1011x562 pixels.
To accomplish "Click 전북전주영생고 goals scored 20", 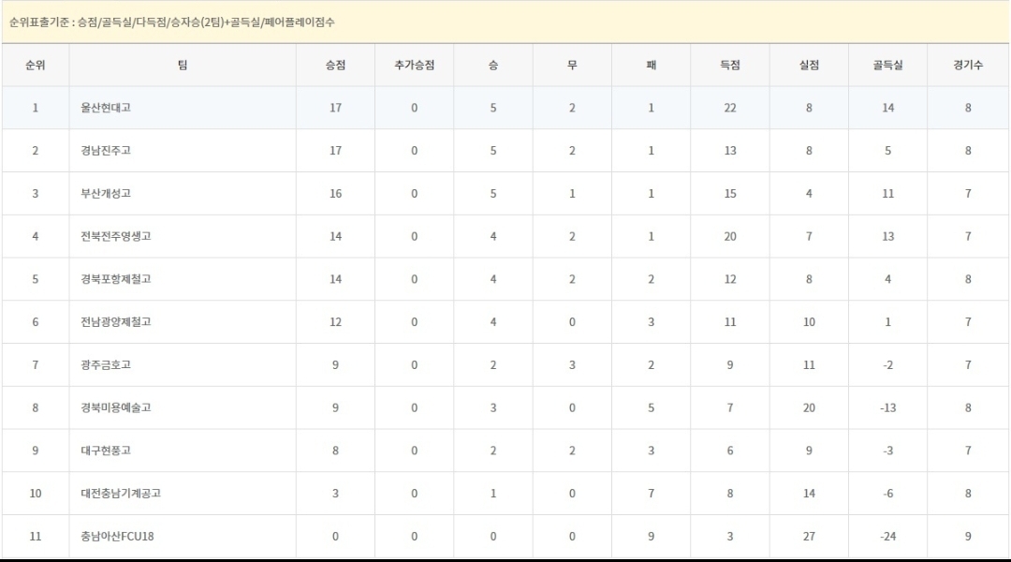I will click(x=730, y=236).
